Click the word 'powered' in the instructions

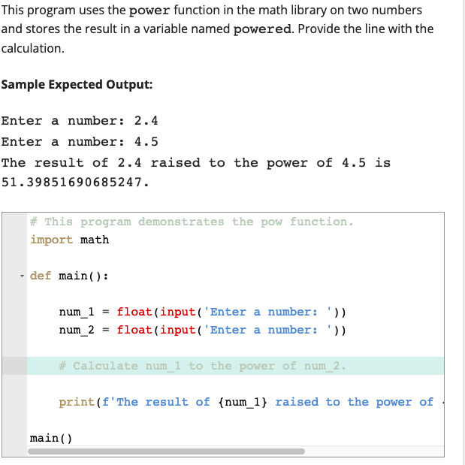[262, 29]
